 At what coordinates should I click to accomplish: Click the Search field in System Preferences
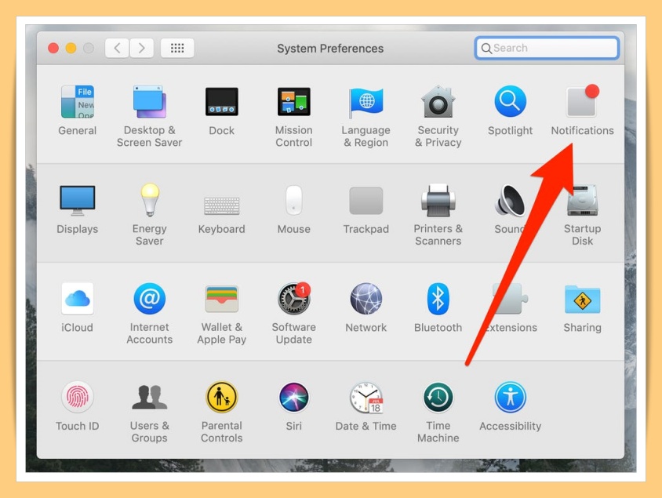547,48
